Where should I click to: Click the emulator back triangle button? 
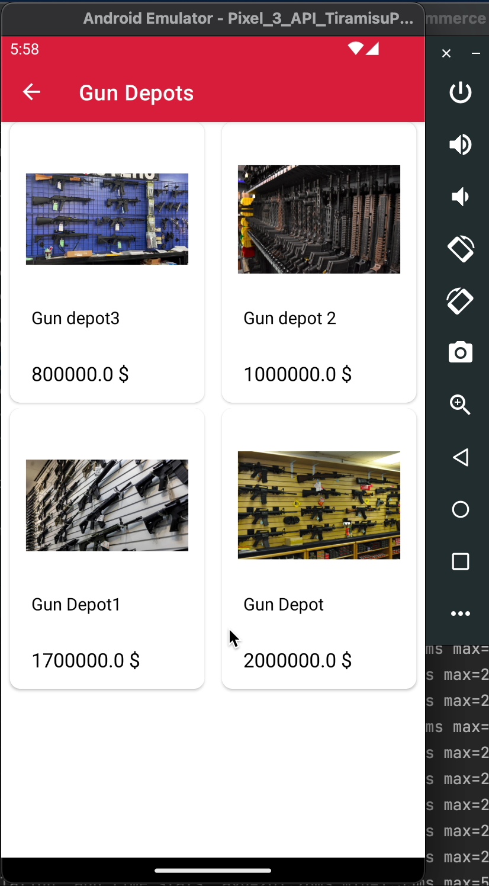(461, 457)
